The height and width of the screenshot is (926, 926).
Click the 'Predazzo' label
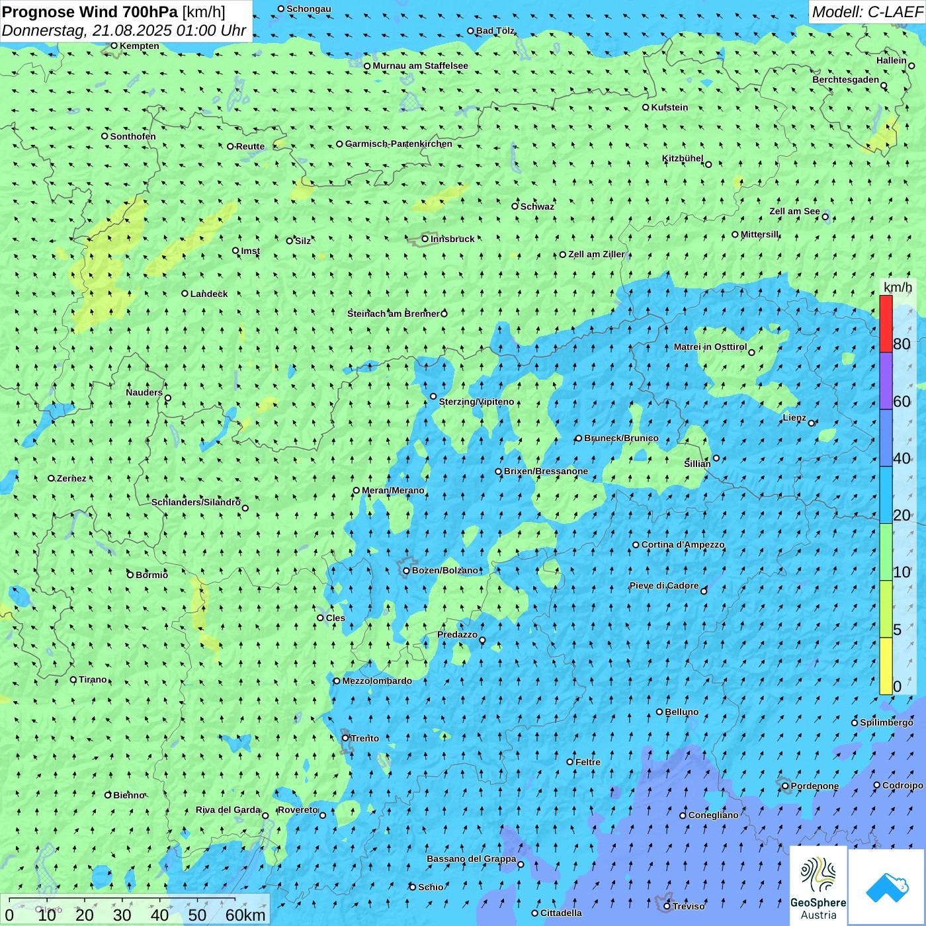457,634
